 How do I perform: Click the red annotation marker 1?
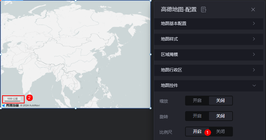208,133
